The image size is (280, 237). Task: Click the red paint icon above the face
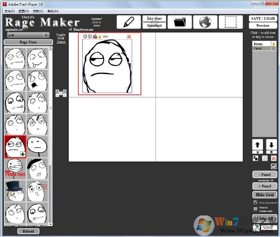[95, 36]
